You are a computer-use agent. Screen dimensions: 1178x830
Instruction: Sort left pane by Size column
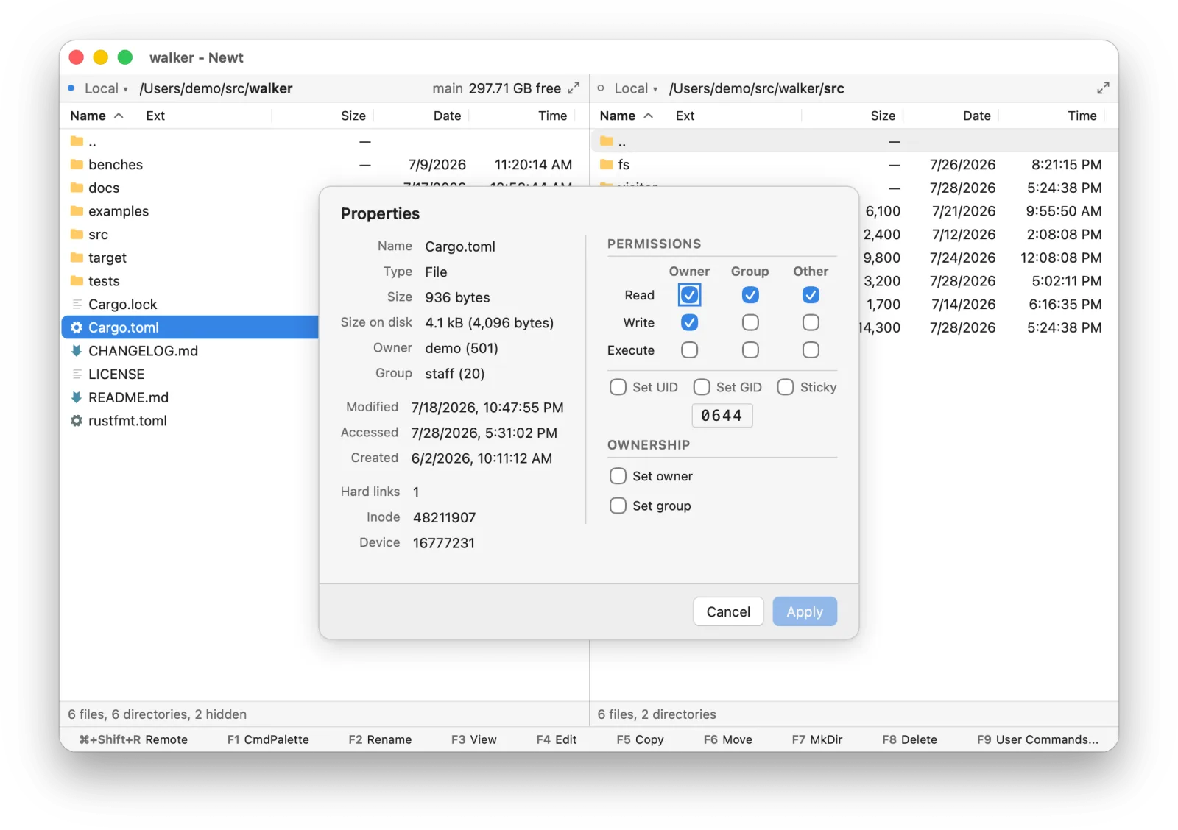pyautogui.click(x=353, y=116)
